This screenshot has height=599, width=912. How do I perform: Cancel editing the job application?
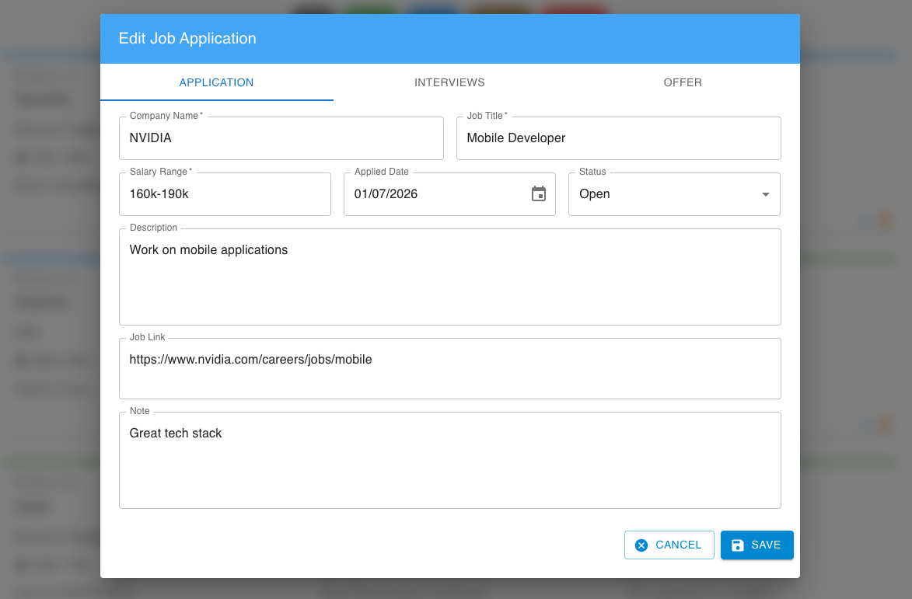point(669,545)
